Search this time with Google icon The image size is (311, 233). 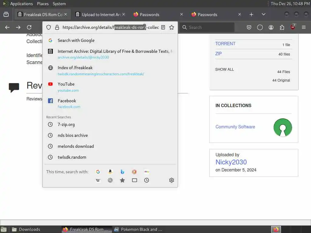coord(98,172)
